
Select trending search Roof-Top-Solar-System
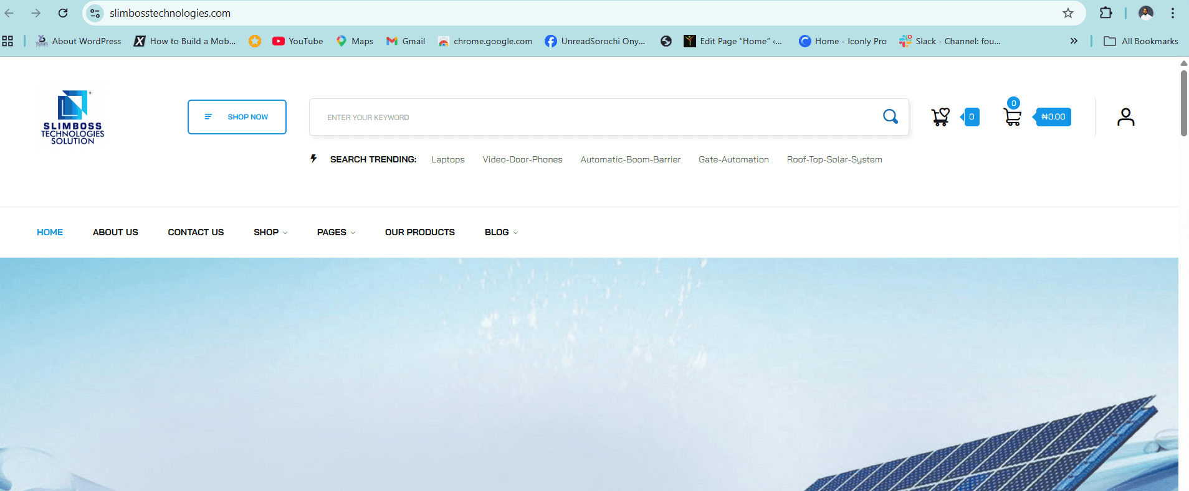(x=834, y=160)
